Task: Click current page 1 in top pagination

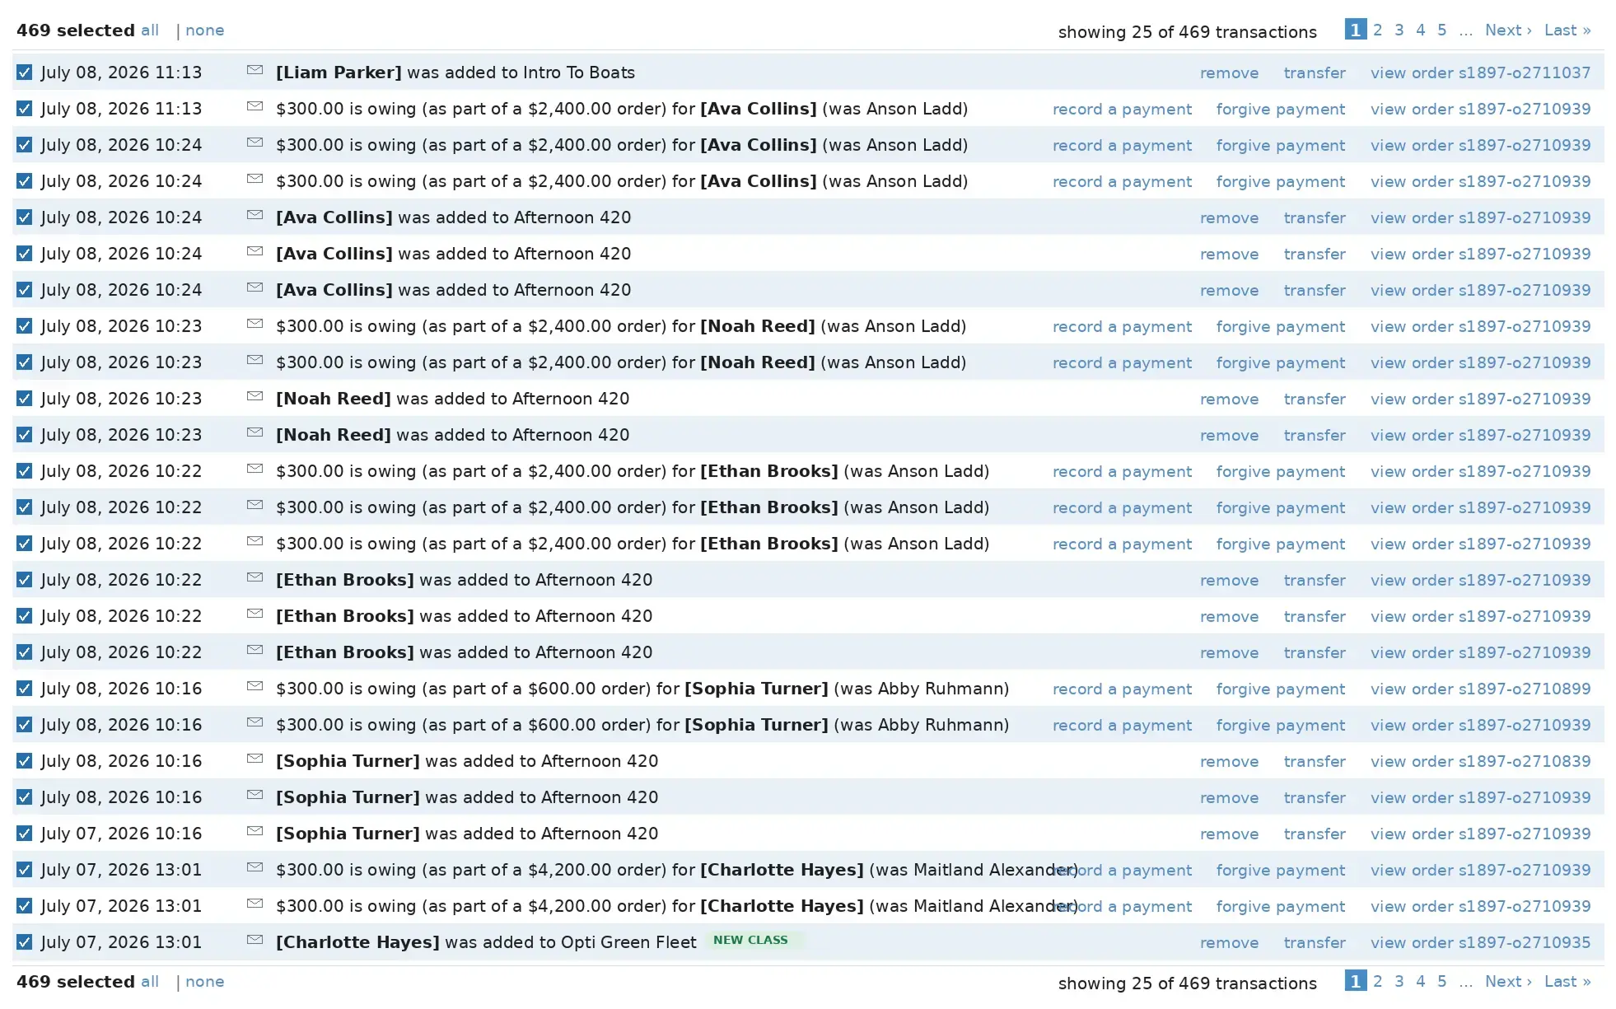Action: click(x=1356, y=30)
